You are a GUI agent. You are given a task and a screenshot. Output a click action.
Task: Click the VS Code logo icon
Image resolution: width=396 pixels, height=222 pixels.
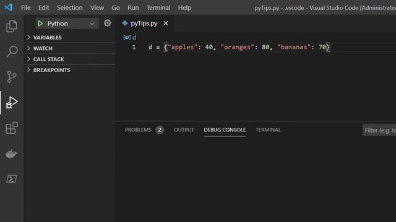tap(9, 7)
